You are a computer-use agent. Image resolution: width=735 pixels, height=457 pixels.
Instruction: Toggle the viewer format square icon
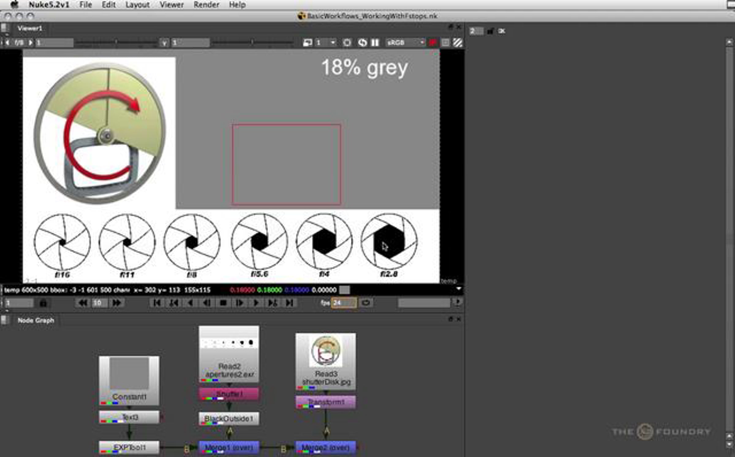[446, 43]
